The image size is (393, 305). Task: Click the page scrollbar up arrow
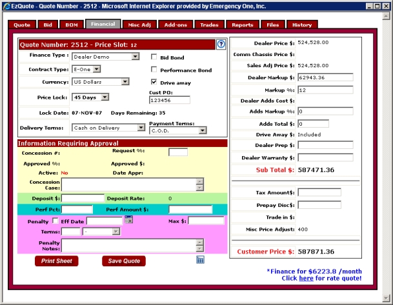386,16
